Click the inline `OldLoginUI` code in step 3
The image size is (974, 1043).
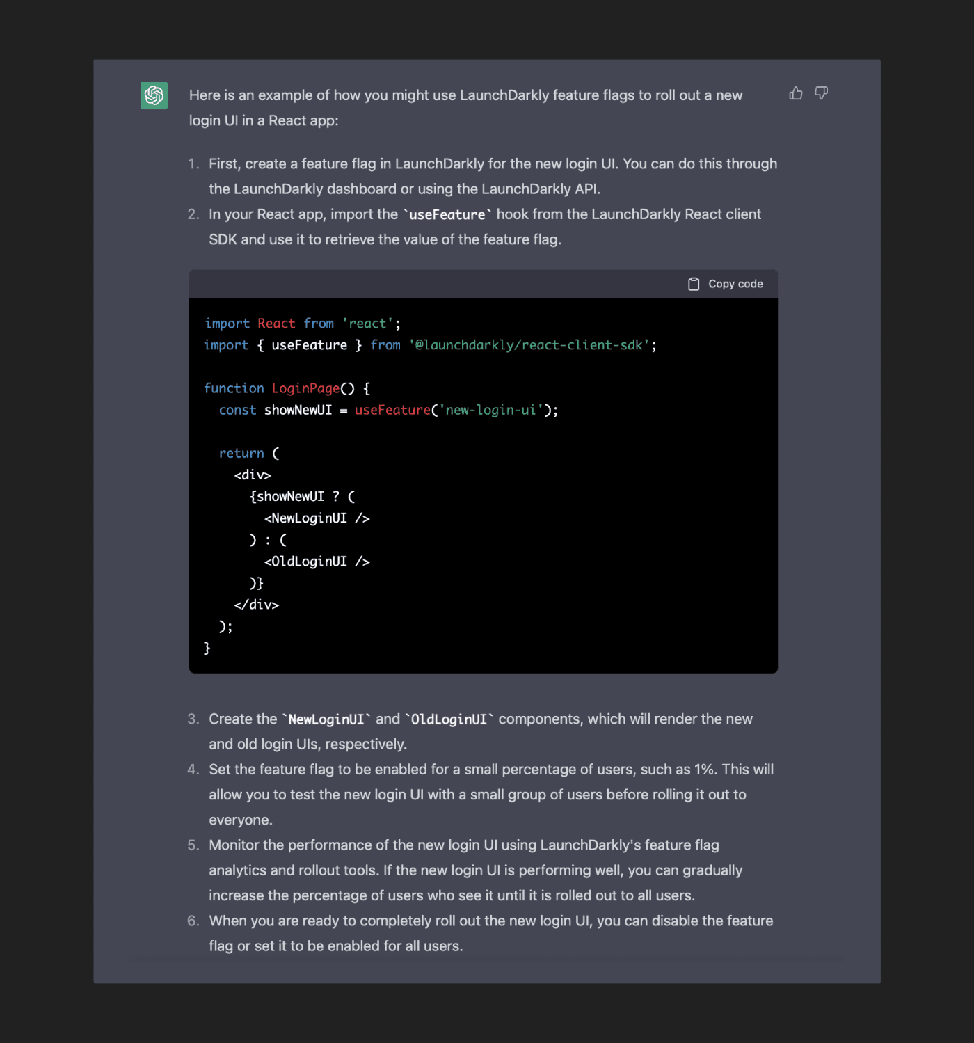[449, 719]
